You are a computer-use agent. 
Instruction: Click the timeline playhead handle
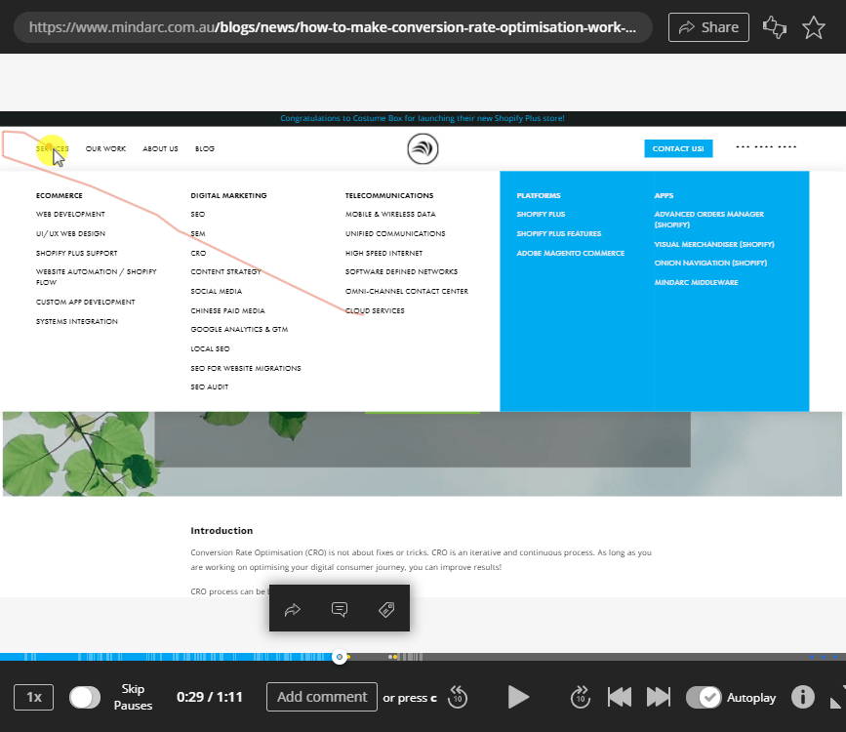click(340, 657)
